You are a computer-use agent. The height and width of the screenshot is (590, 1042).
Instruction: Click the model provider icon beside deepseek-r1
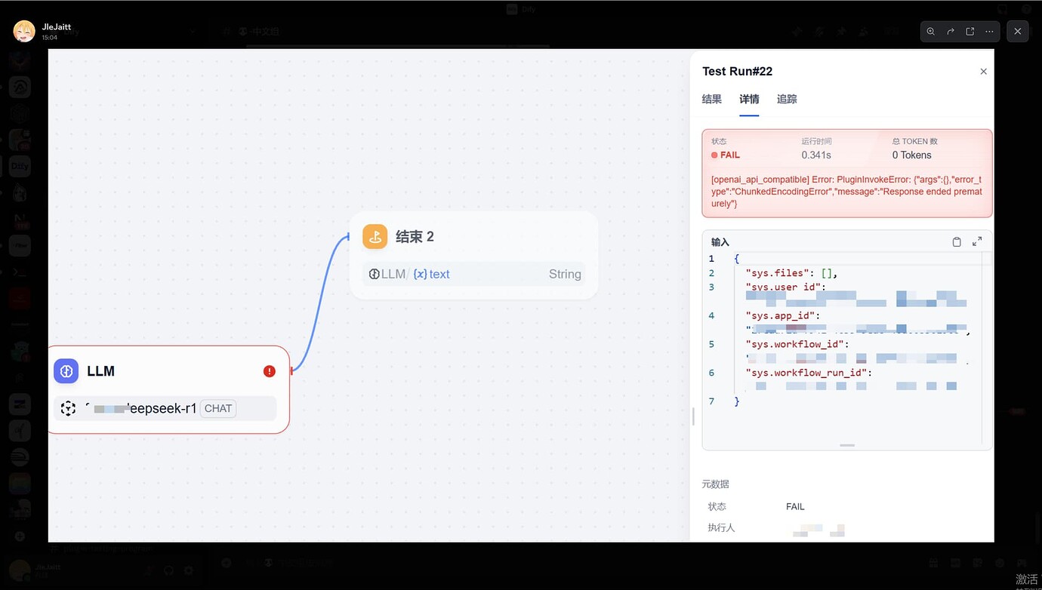pyautogui.click(x=68, y=409)
